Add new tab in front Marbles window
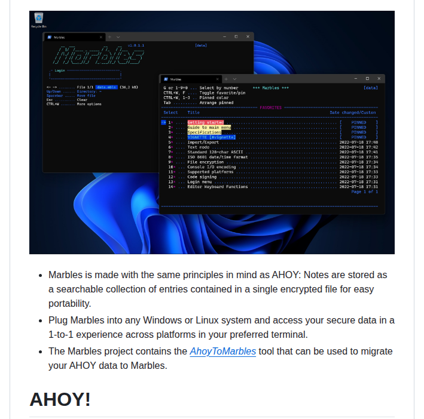 pyautogui.click(x=226, y=79)
